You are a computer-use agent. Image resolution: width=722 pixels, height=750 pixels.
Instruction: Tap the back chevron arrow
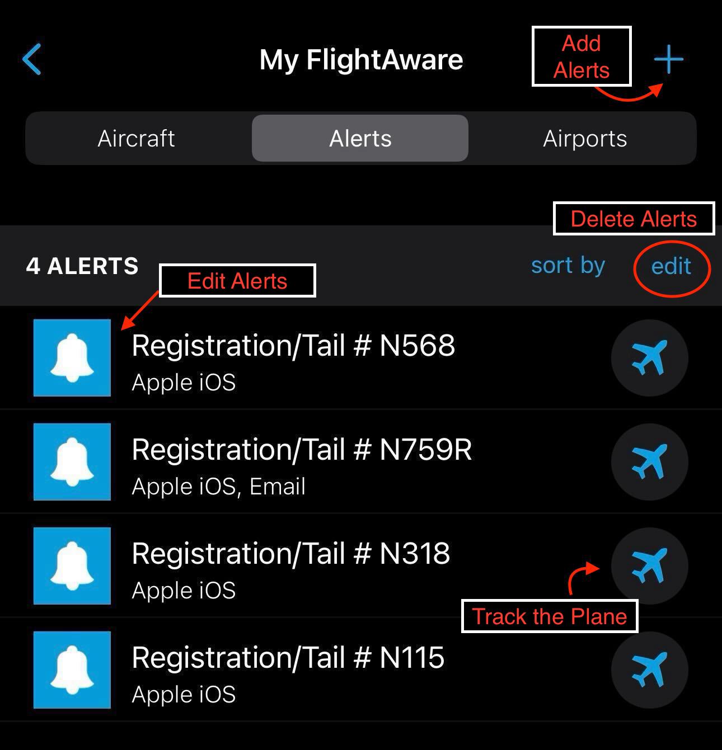[32, 59]
